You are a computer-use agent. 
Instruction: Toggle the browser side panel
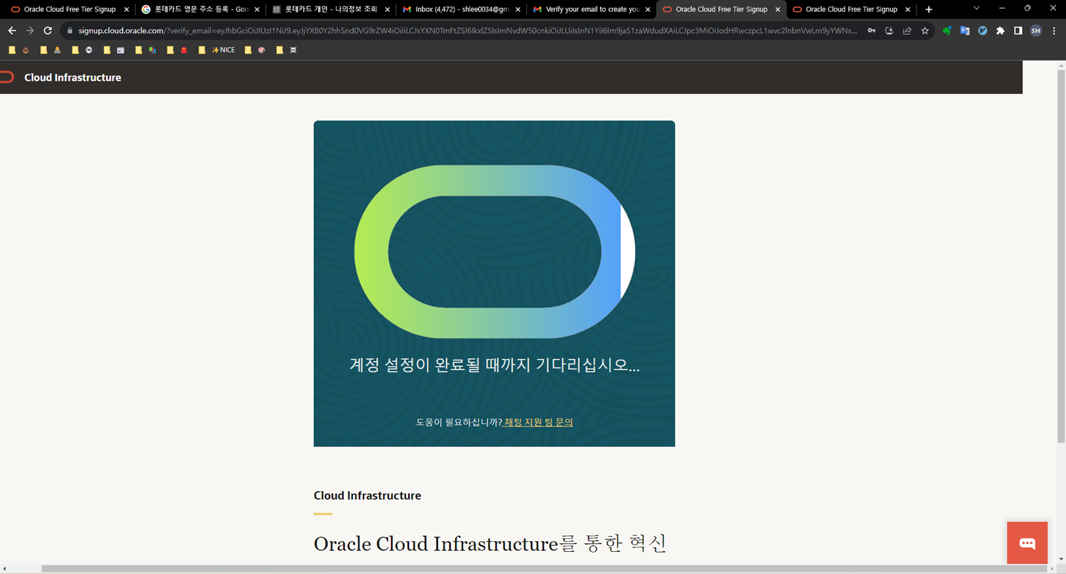click(1018, 31)
